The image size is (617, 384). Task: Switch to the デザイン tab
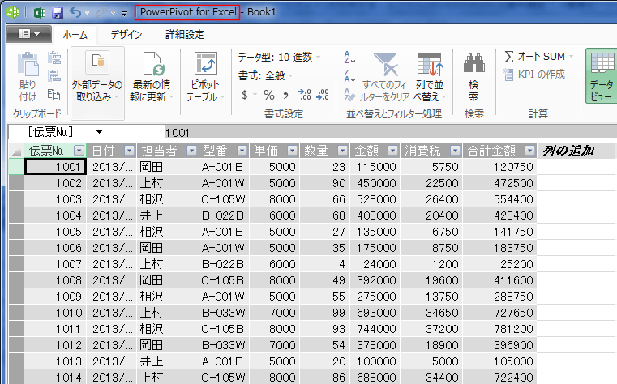(126, 34)
